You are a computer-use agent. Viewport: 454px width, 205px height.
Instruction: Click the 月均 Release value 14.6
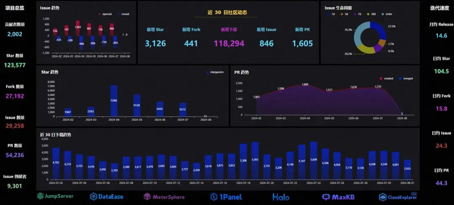441,36
